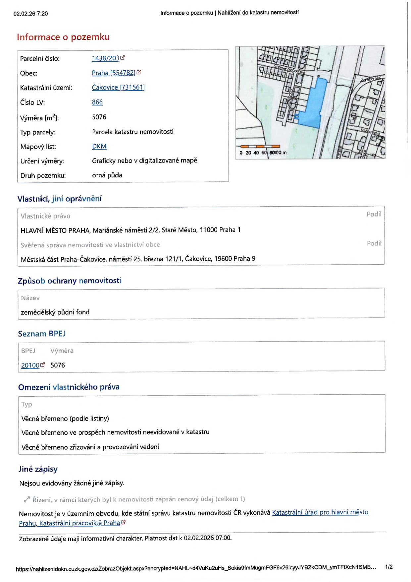The height and width of the screenshot is (582, 411).
Task: Open LV number 866 link
Action: [x=97, y=102]
